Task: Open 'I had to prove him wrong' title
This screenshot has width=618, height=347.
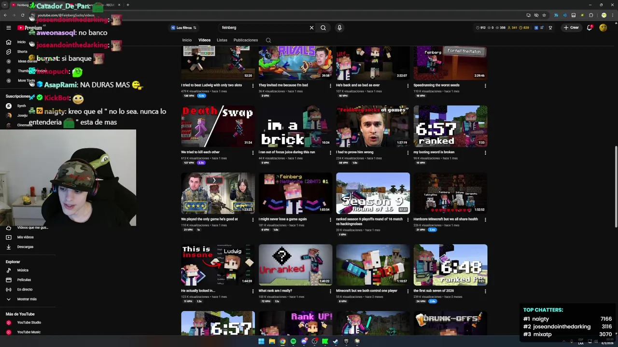Action: (354, 152)
